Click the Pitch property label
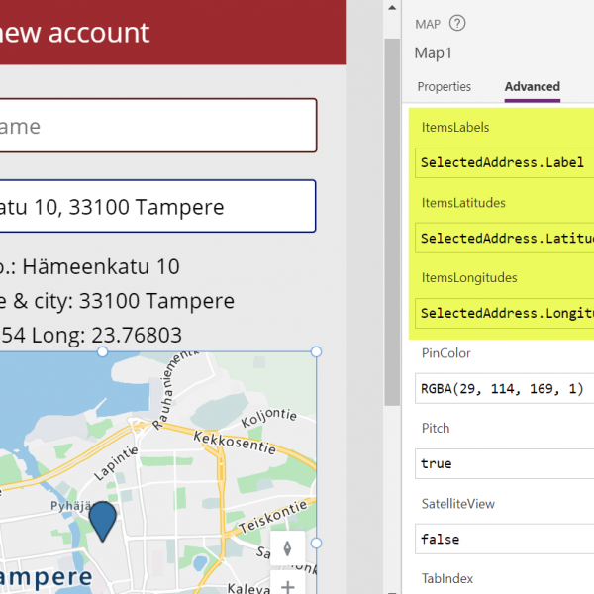594x594 pixels. [x=436, y=428]
